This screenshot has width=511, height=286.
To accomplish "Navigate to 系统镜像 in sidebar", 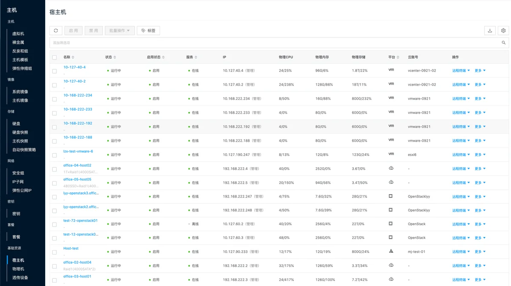I will [x=20, y=92].
